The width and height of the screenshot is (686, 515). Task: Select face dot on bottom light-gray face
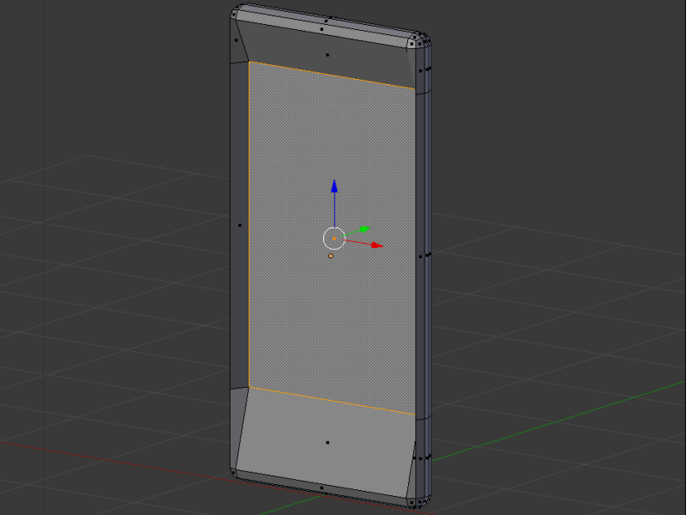[x=328, y=442]
